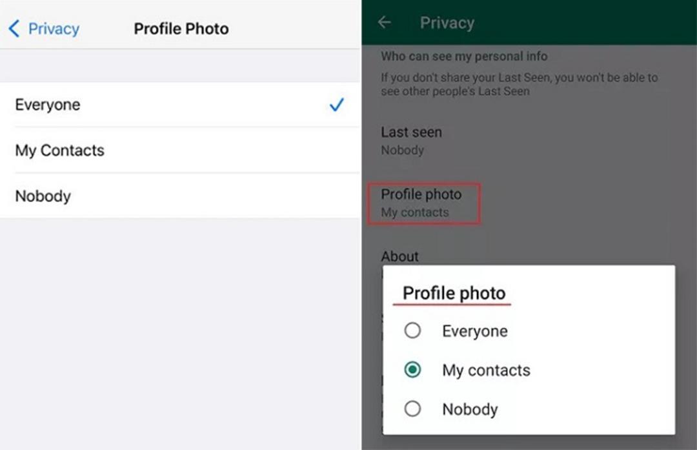Select Everyone radio button in dialog
The width and height of the screenshot is (697, 450).
pyautogui.click(x=412, y=331)
